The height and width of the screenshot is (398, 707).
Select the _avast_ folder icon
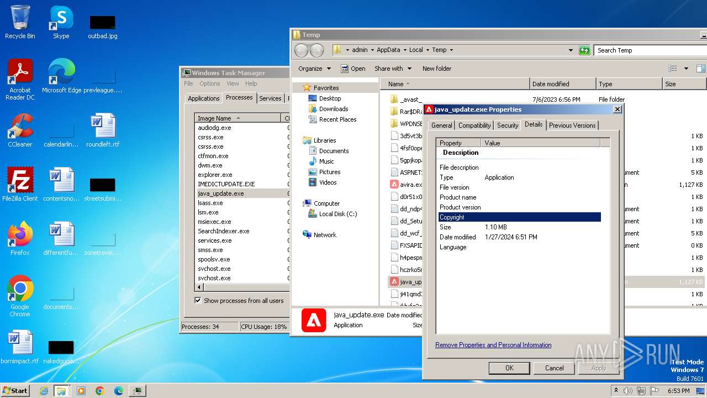(x=394, y=99)
